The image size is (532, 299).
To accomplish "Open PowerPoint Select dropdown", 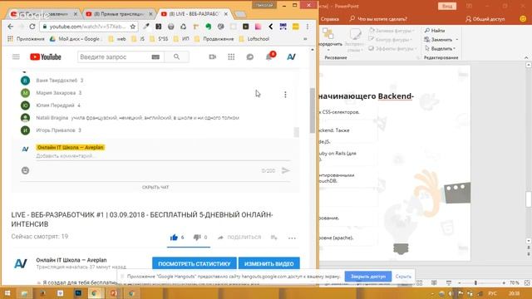I will pyautogui.click(x=440, y=48).
